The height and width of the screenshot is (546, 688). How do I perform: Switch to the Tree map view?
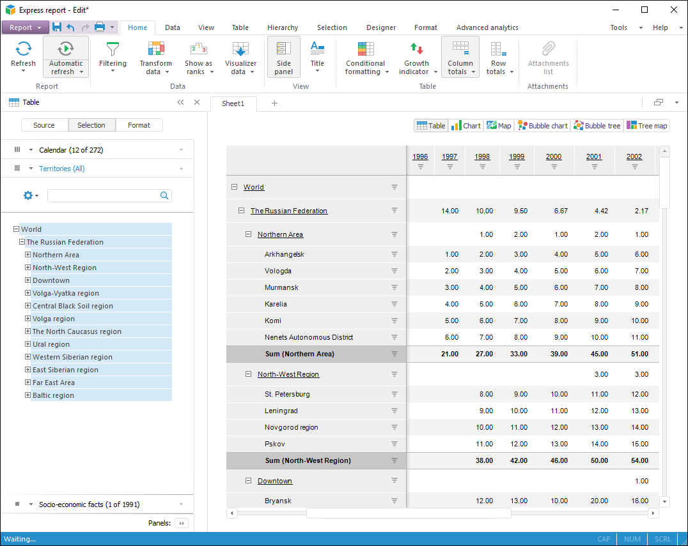click(646, 126)
